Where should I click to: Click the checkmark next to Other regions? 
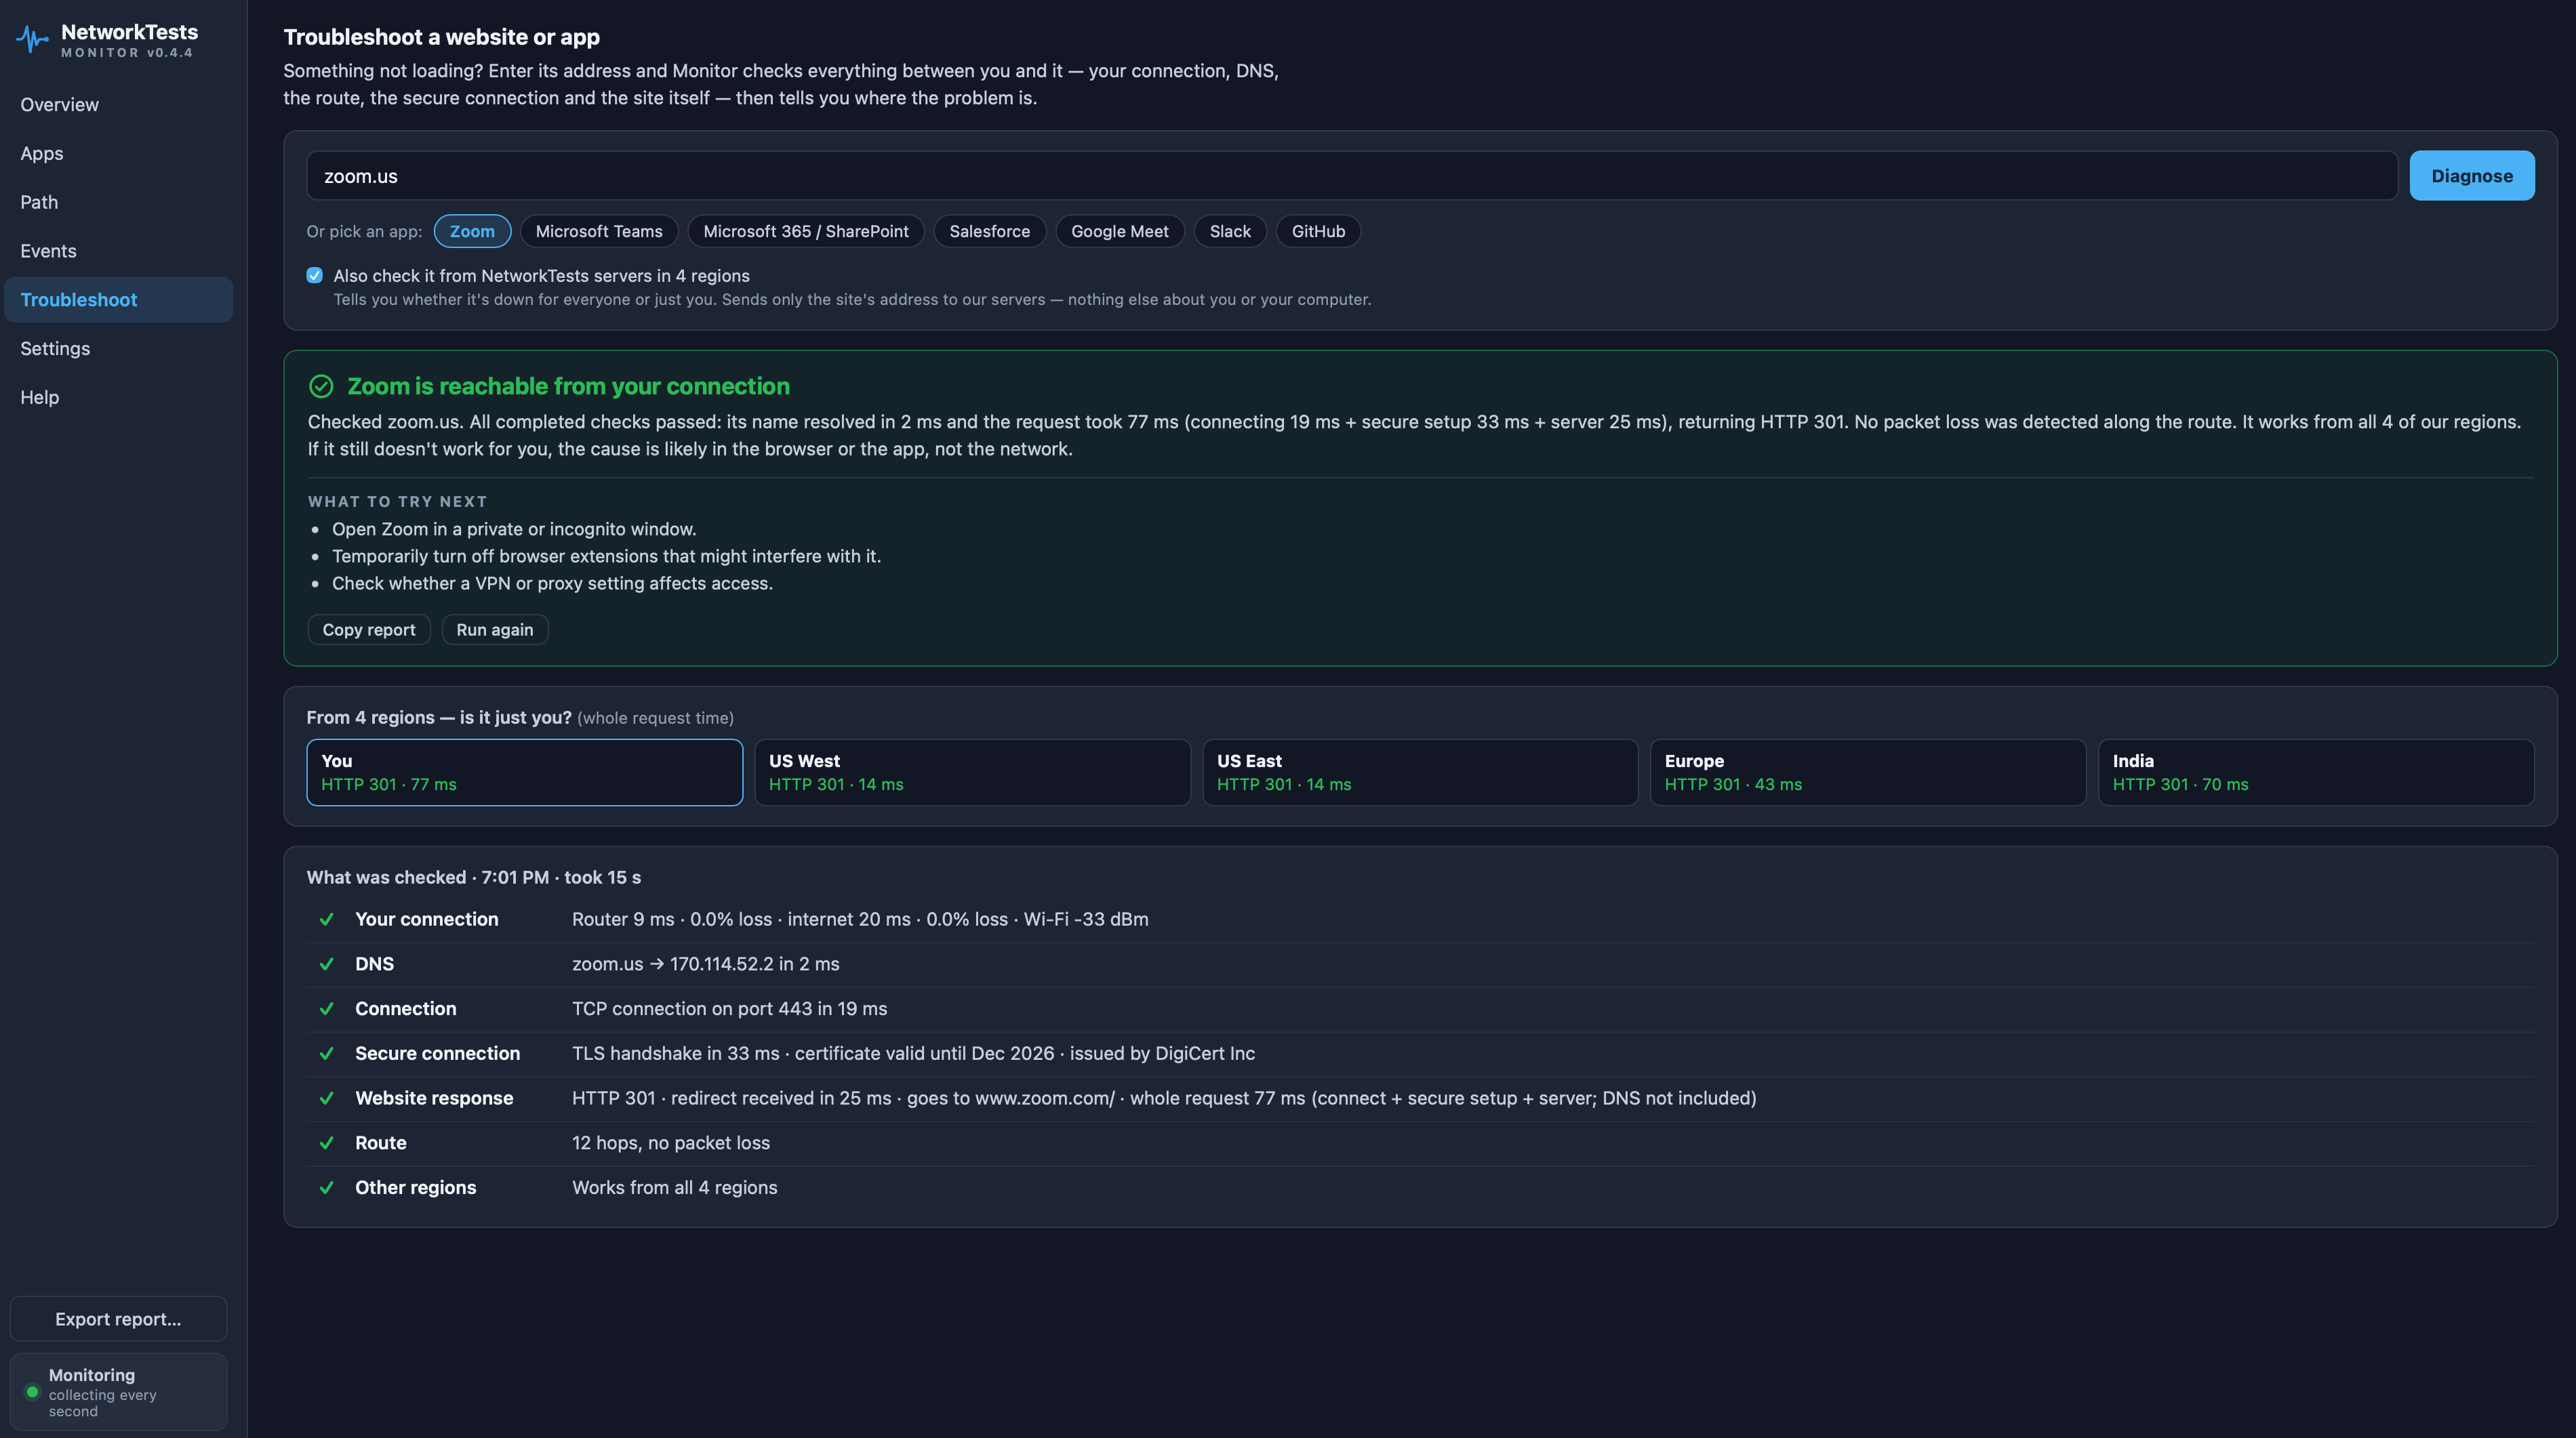click(x=326, y=1188)
